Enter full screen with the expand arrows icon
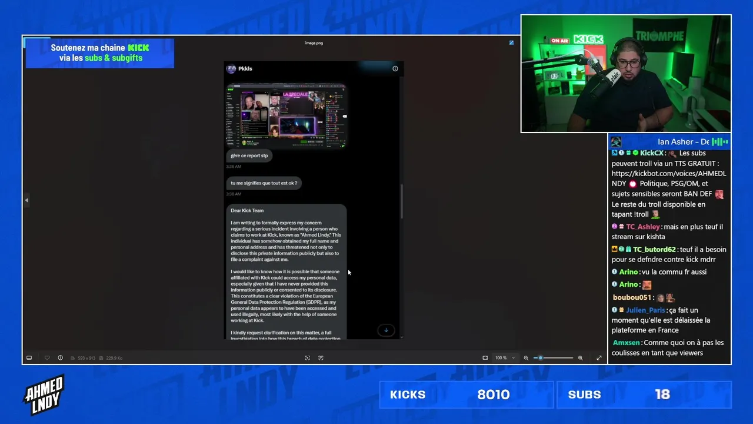The height and width of the screenshot is (424, 753). point(599,357)
